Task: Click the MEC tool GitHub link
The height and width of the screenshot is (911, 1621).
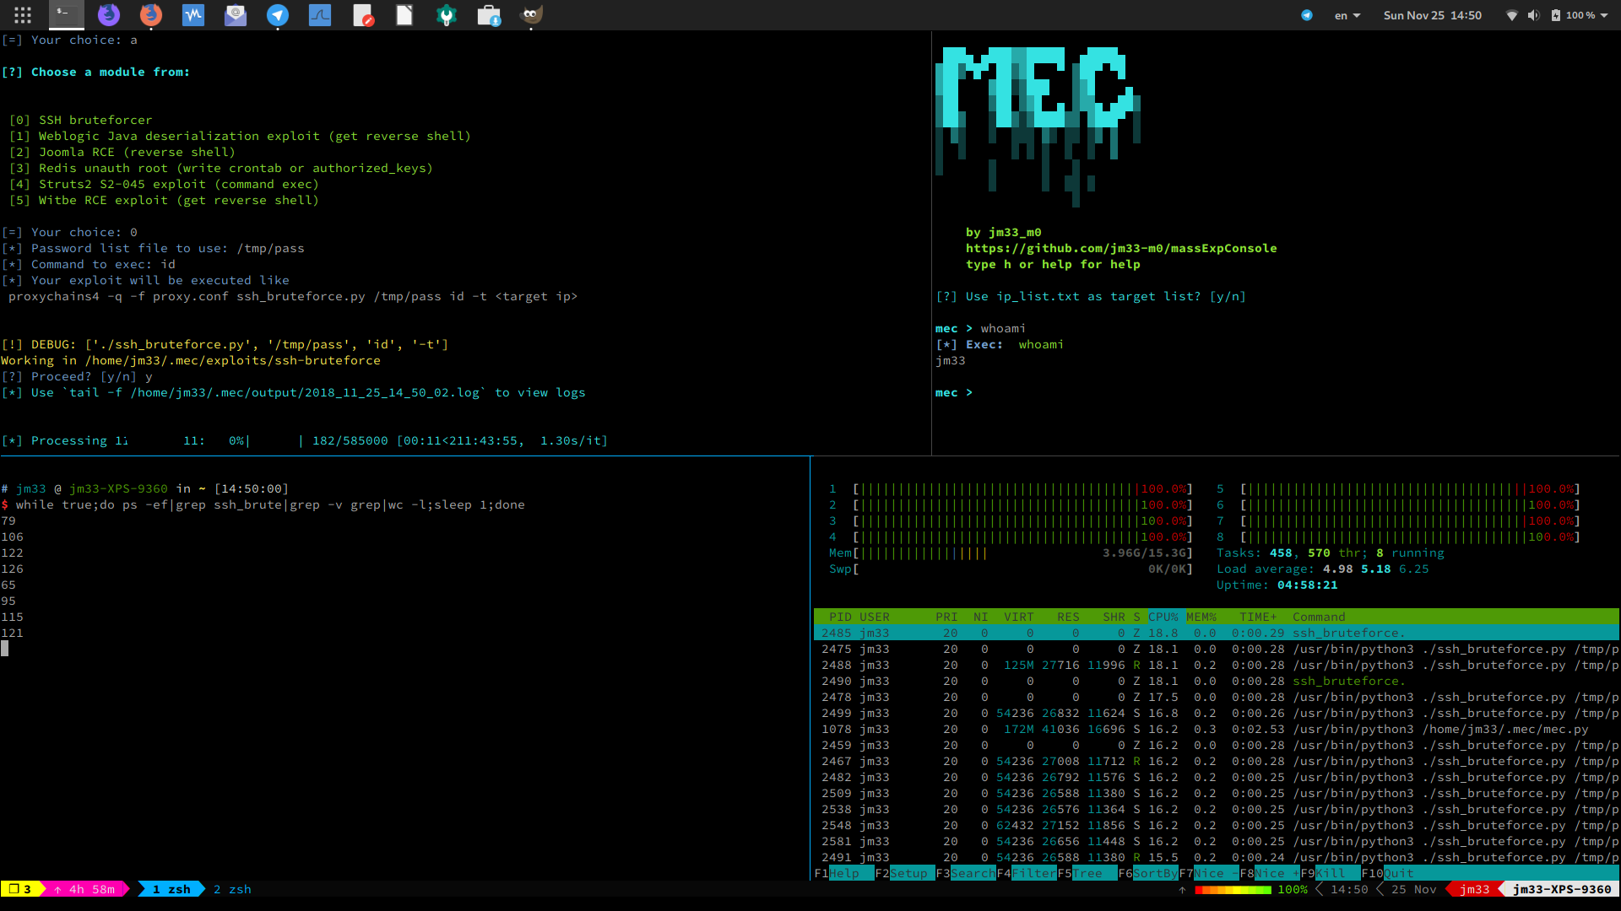Action: (1120, 248)
